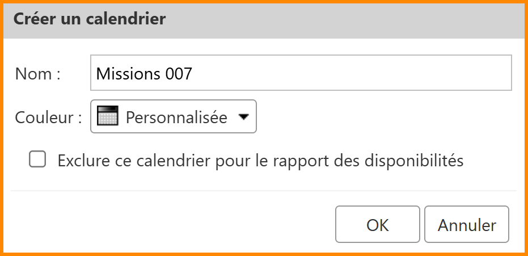This screenshot has height=256, width=528.
Task: Click the custom color swatch icon
Action: [x=108, y=116]
